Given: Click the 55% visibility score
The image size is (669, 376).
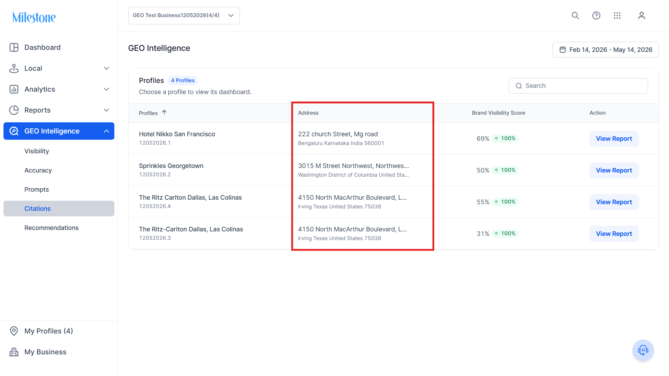Looking at the screenshot, I should click(x=483, y=202).
